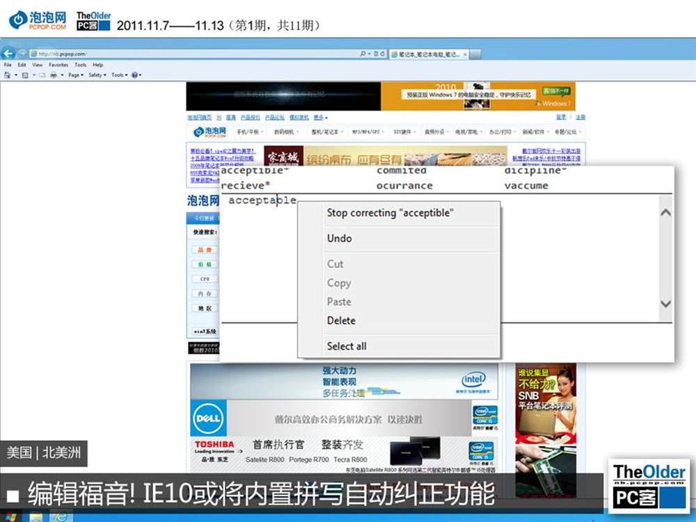Open Windows Explorer folder on taskbar
696x522 pixels.
click(x=36, y=517)
